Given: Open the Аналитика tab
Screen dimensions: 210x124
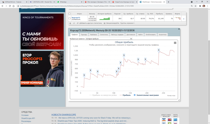Looking at the screenshot, I should click(163, 35).
